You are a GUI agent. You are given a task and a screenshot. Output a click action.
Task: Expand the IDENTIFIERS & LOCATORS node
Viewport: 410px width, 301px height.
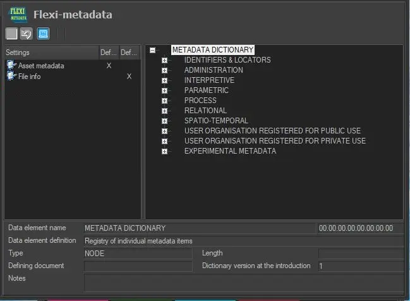tap(164, 61)
